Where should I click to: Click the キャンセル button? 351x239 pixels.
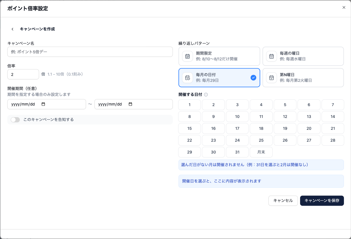pyautogui.click(x=283, y=201)
